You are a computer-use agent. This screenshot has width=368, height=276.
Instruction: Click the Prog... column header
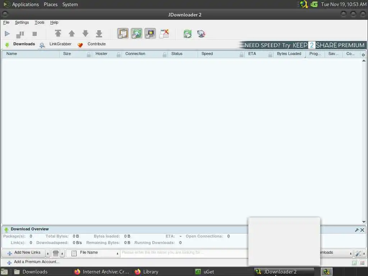(x=315, y=54)
